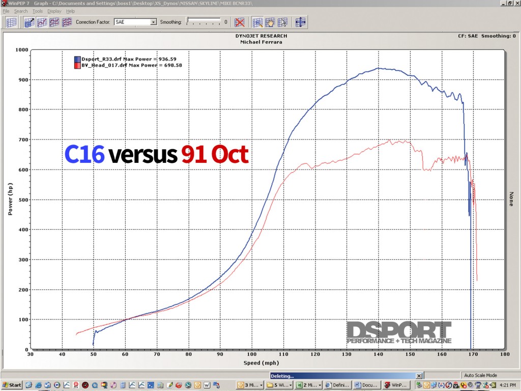This screenshot has width=521, height=391.
Task: Select the first graph-type icon with arrow
Action: 29,22
